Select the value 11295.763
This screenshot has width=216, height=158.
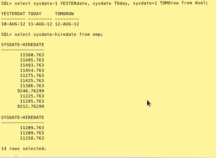32,101
